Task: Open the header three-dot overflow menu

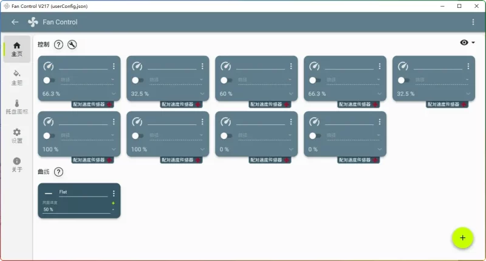Action: click(473, 22)
